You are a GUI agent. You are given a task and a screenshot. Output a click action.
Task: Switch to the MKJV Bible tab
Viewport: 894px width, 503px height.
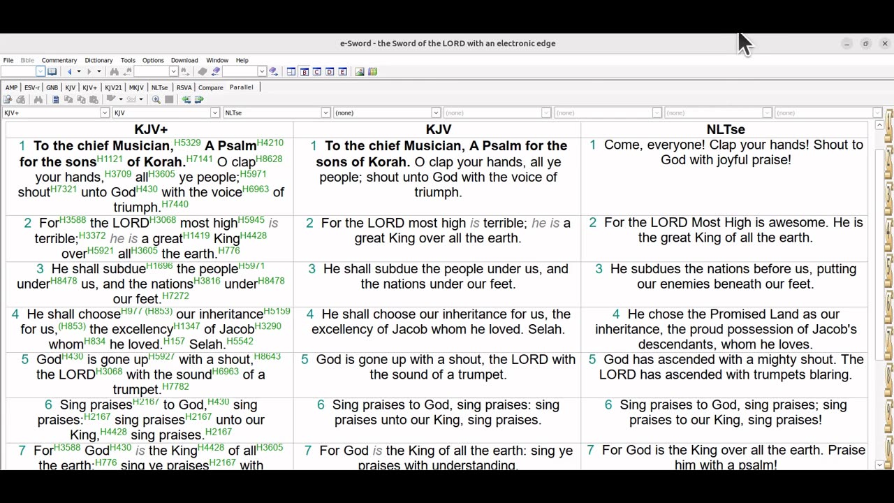point(136,87)
